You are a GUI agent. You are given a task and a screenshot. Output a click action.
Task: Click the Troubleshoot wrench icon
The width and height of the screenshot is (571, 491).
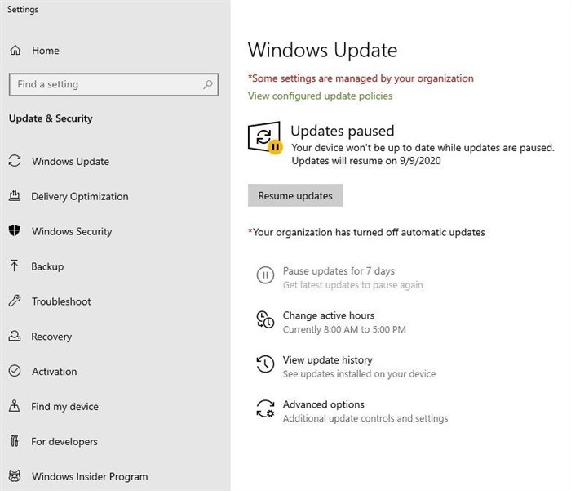[15, 301]
